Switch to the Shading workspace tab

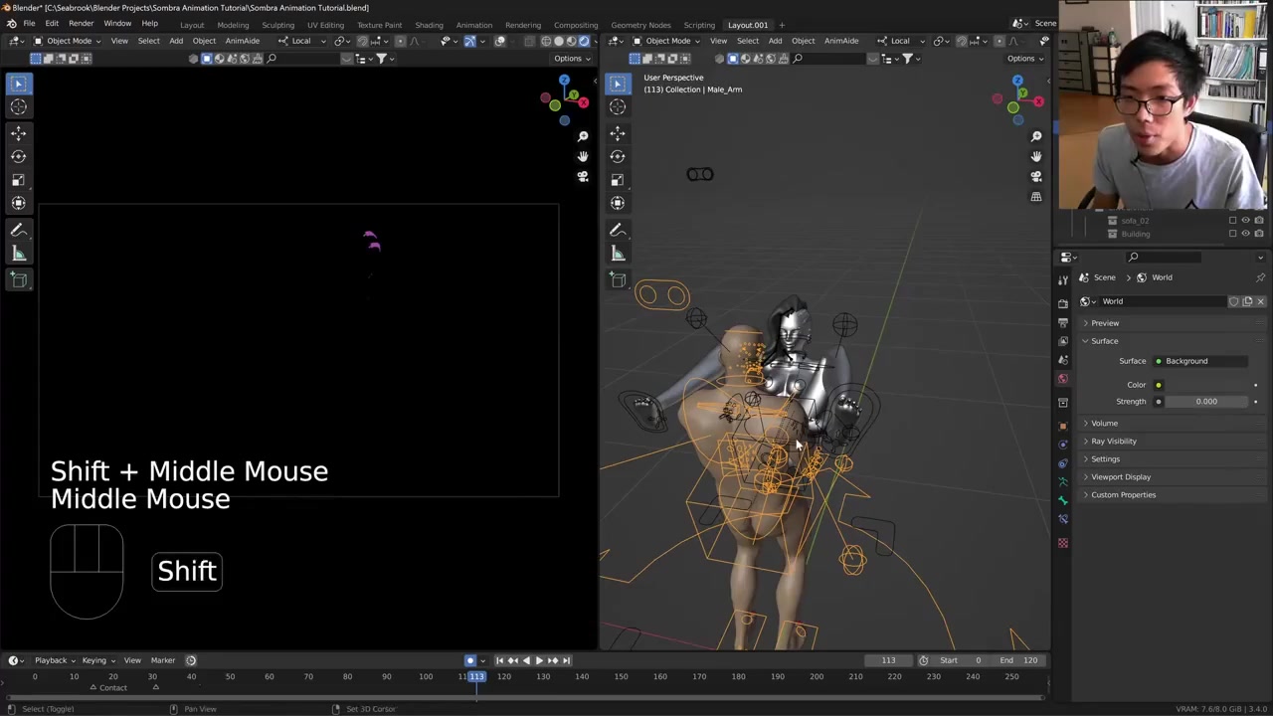coord(429,25)
